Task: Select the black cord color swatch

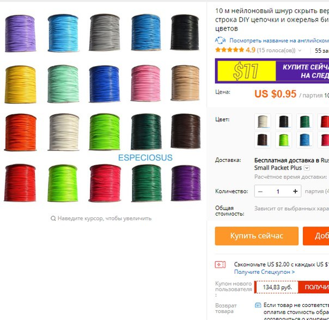Action: tap(283, 122)
